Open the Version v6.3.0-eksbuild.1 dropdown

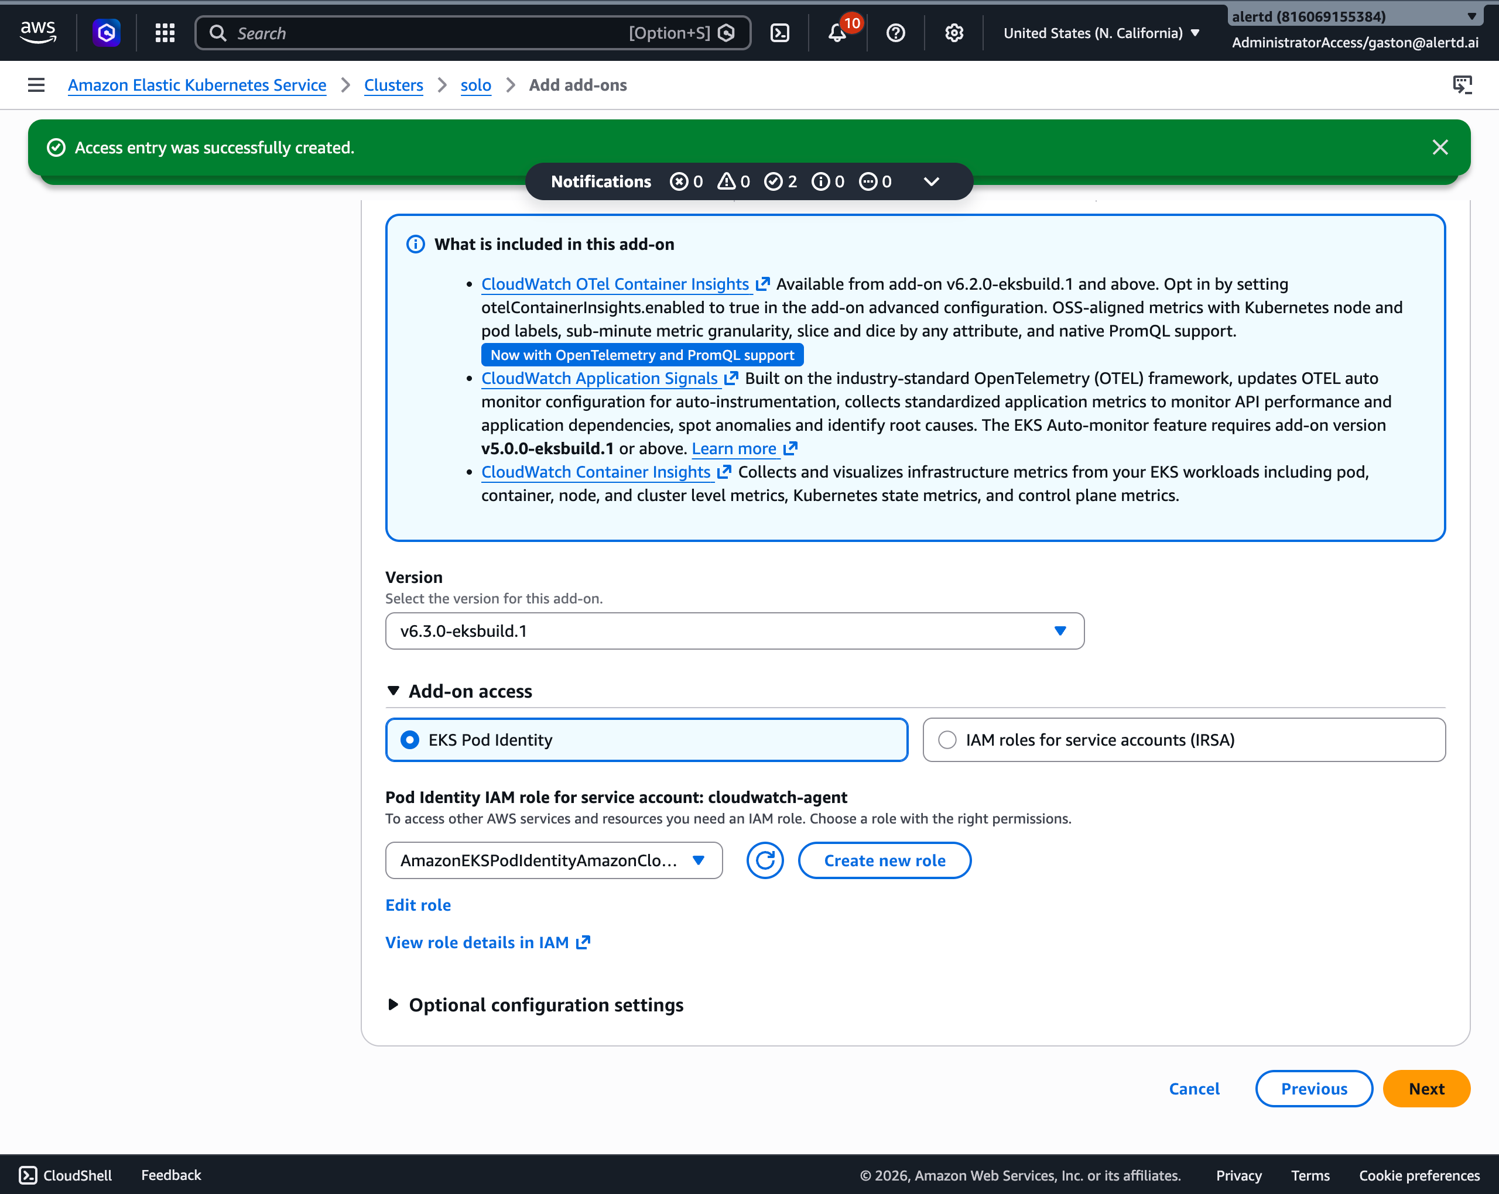click(x=734, y=630)
